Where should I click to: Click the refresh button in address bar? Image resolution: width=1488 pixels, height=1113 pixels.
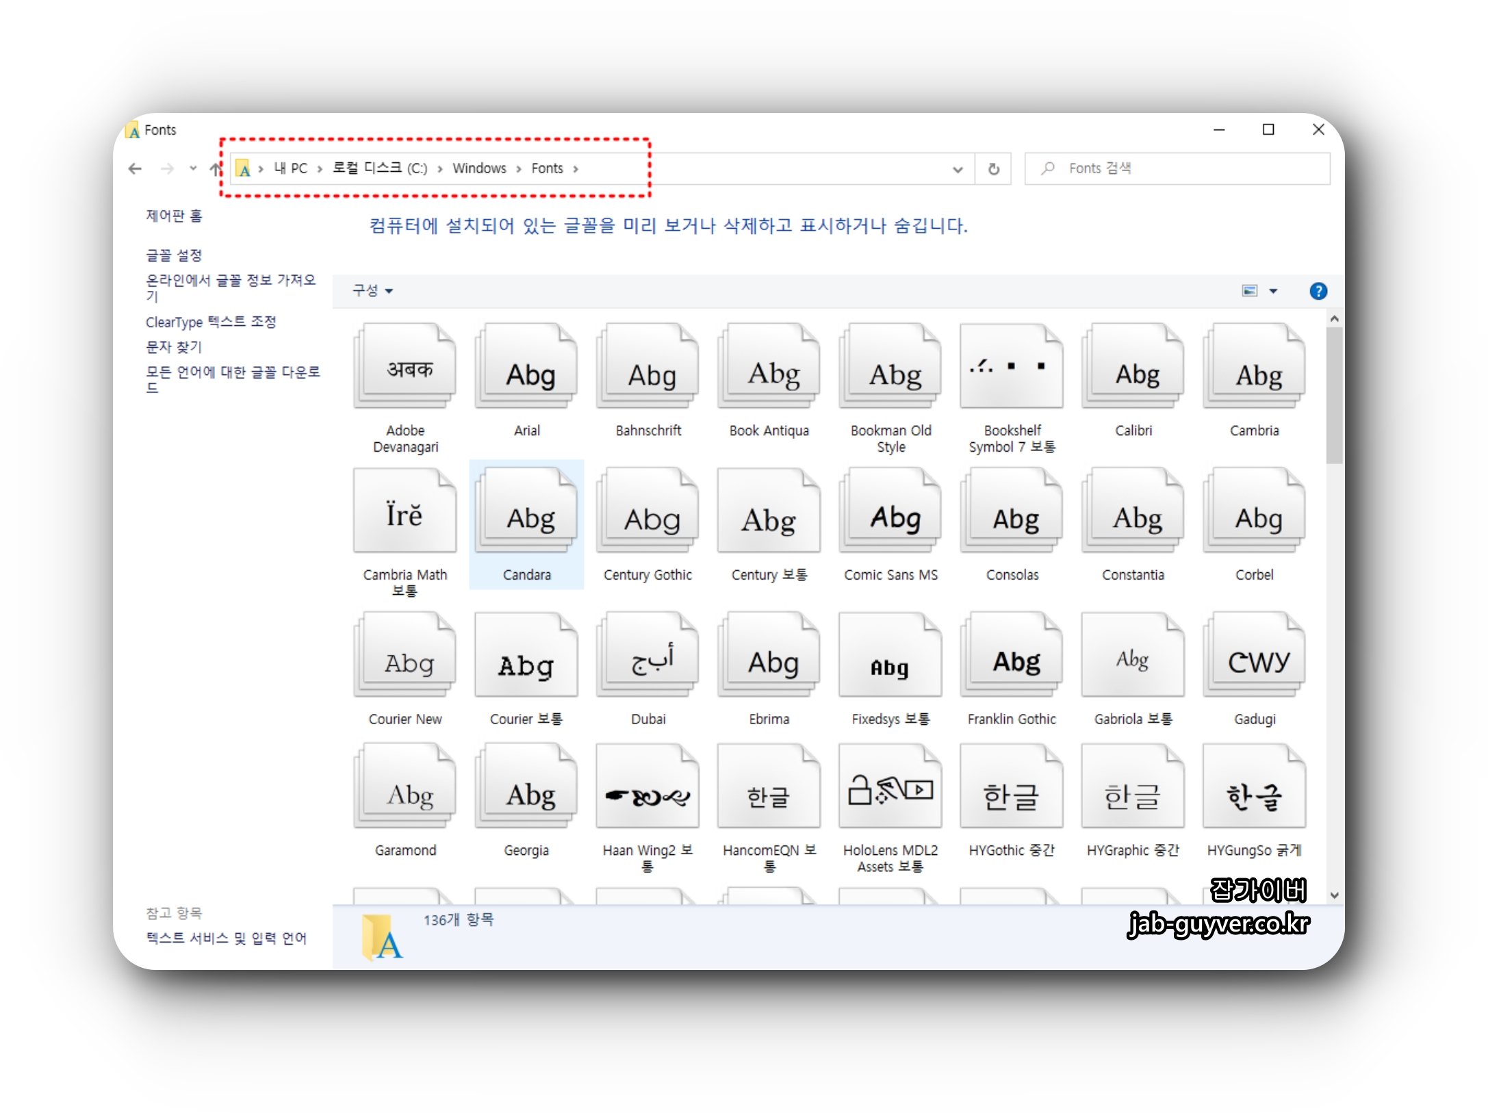993,169
